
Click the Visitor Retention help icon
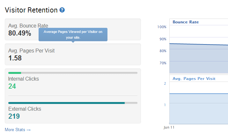62,10
